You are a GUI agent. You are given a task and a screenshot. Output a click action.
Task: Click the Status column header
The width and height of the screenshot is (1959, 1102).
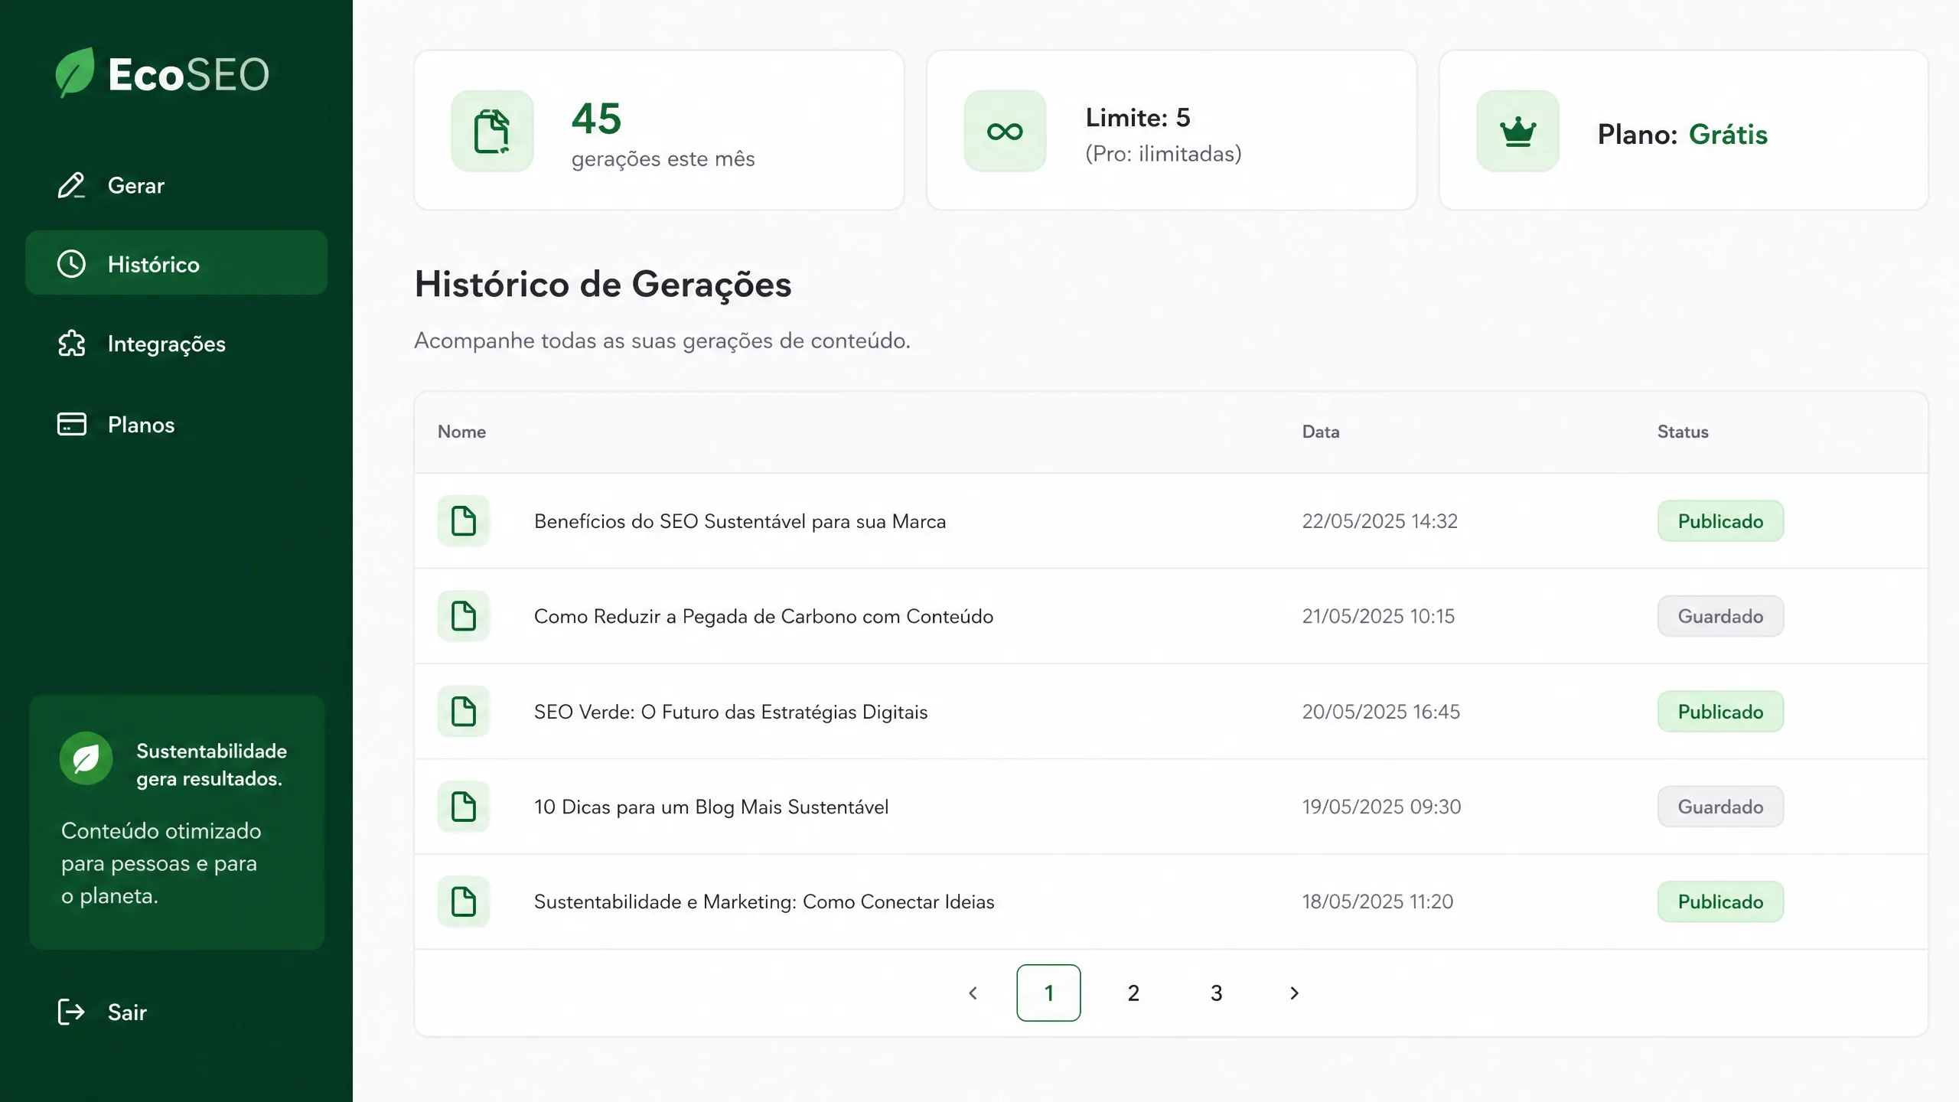coord(1683,432)
